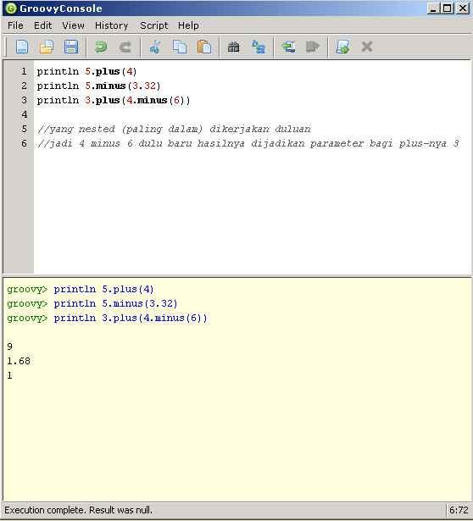The height and width of the screenshot is (521, 473).
Task: Open Find with the binoculars icon
Action: 233,47
